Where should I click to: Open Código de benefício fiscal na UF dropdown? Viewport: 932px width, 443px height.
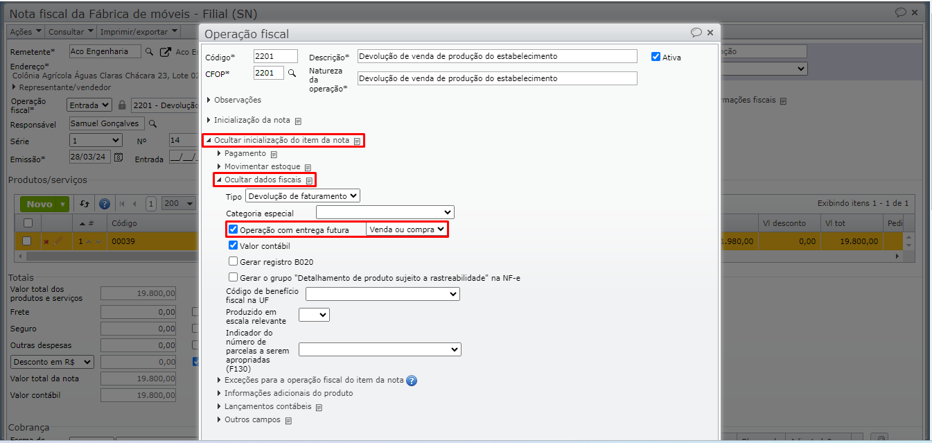(383, 294)
